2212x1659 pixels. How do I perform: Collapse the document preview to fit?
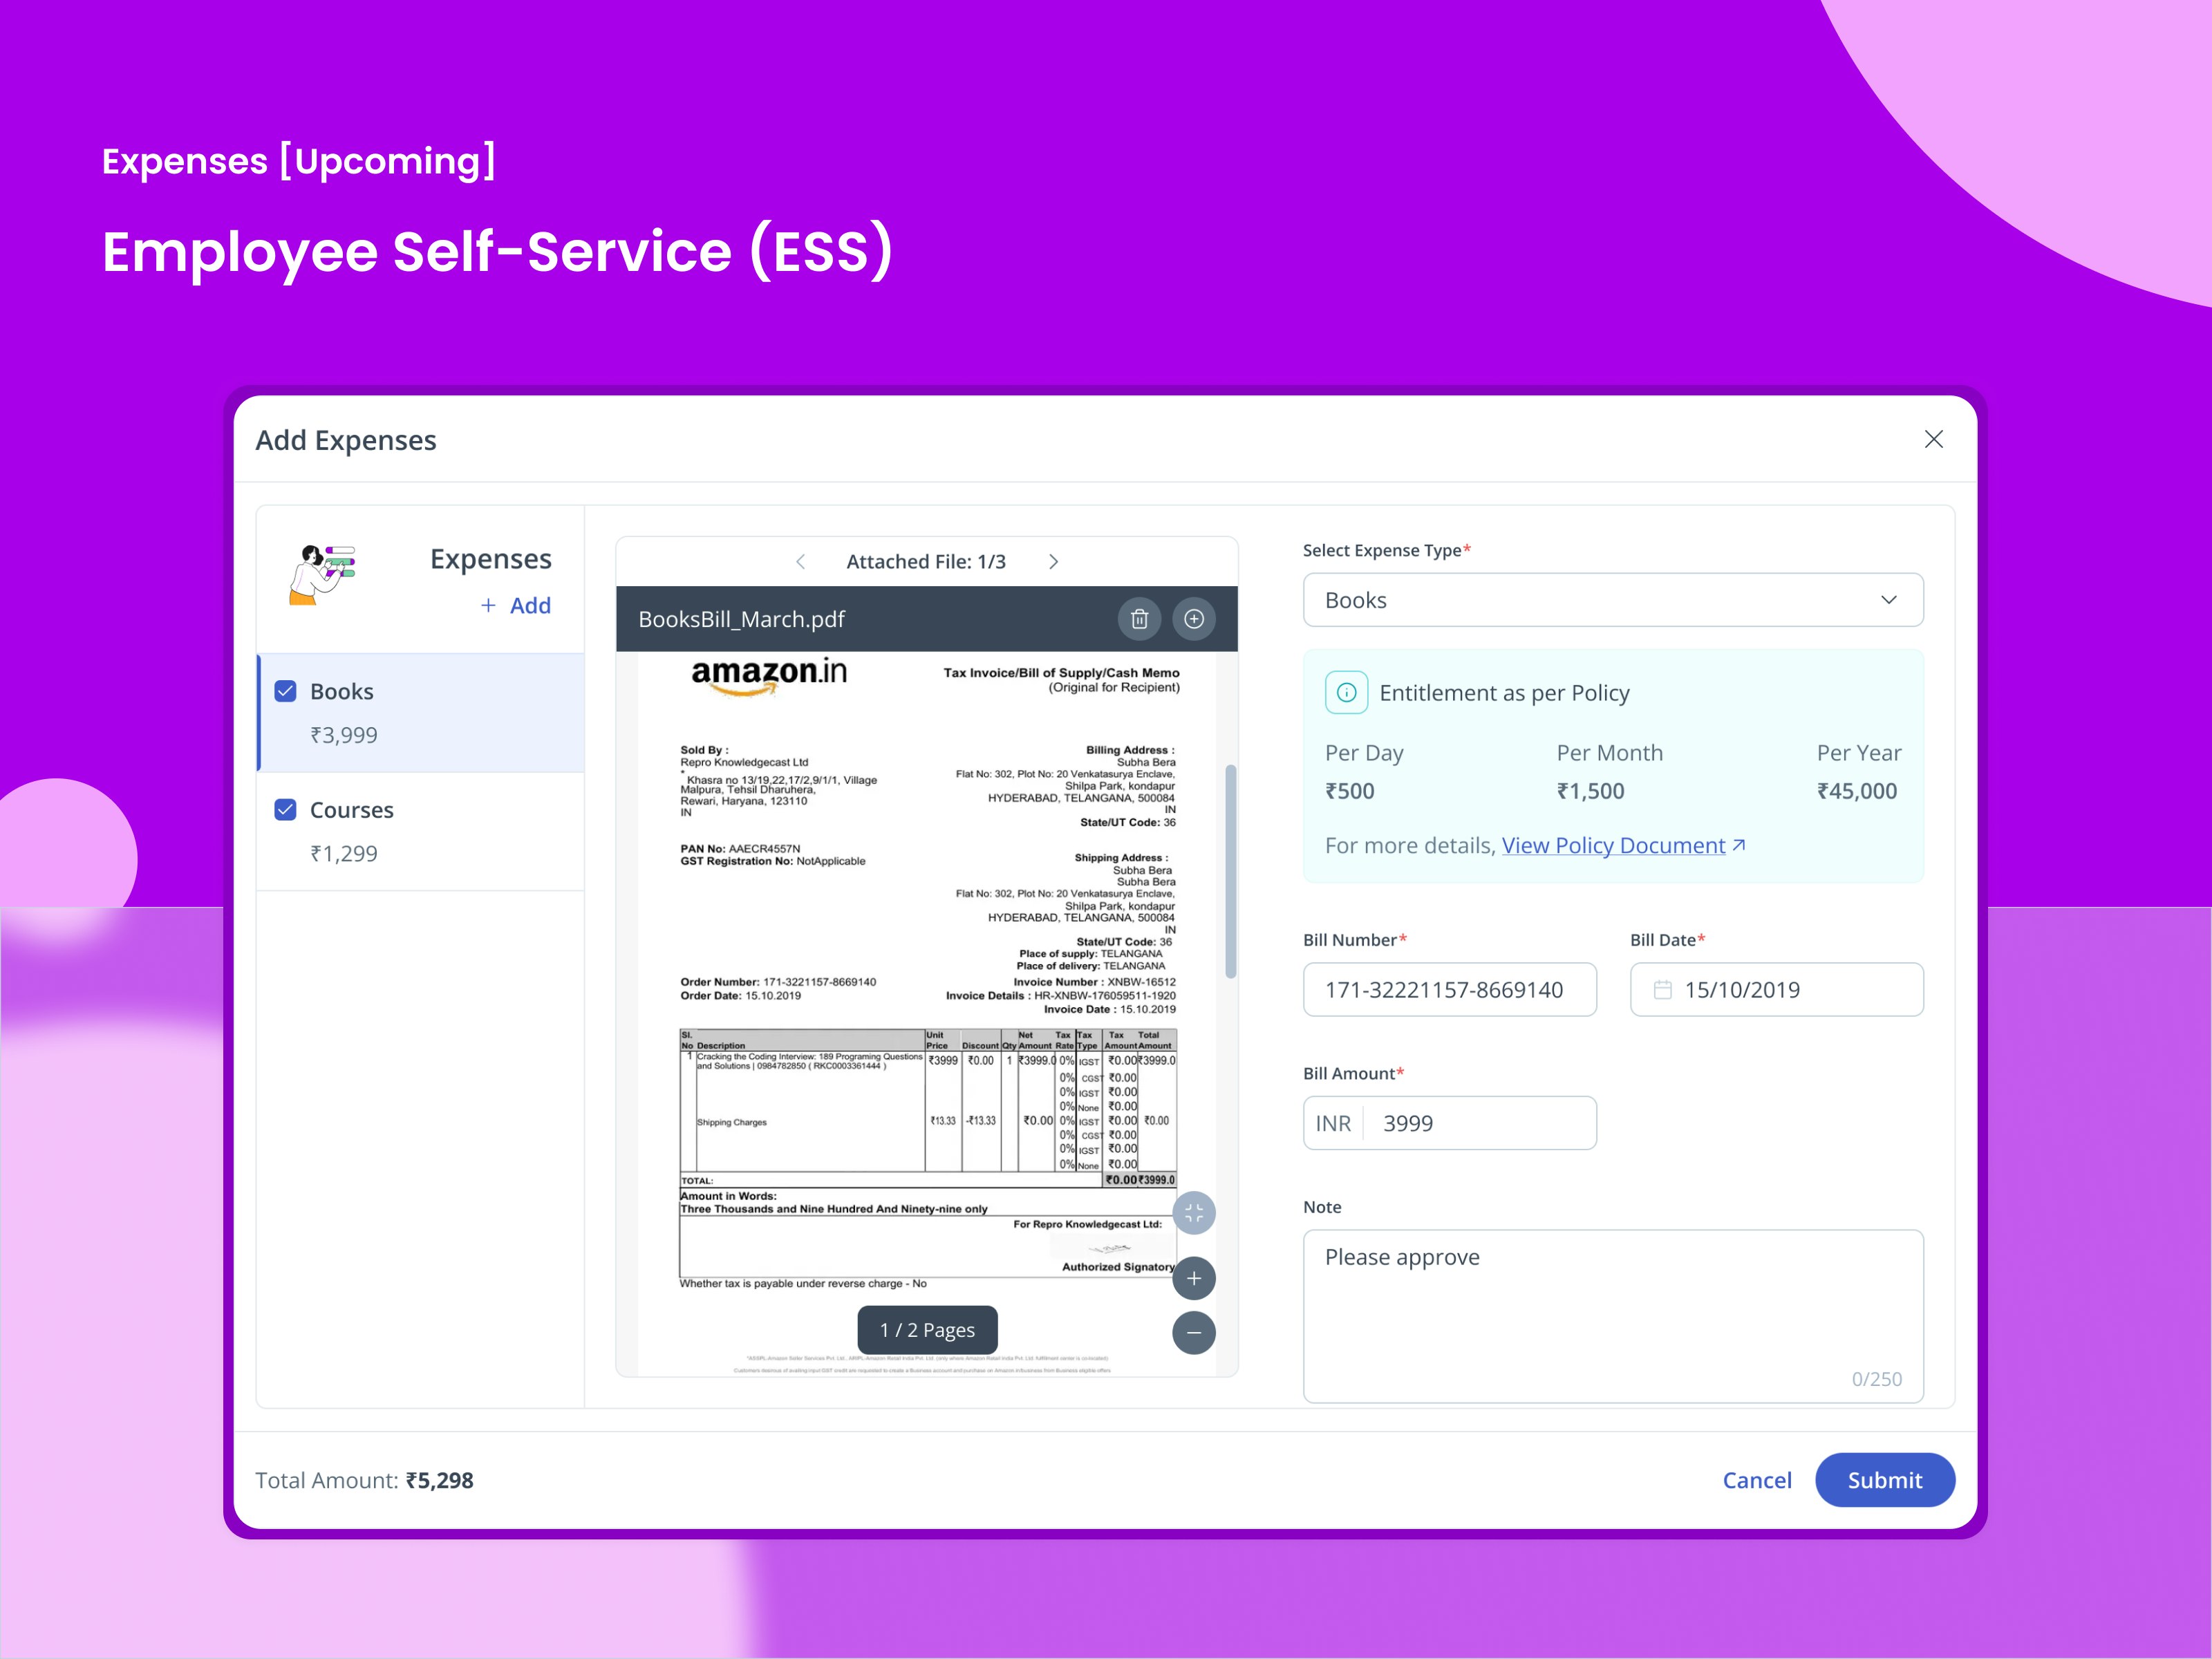(1194, 1214)
